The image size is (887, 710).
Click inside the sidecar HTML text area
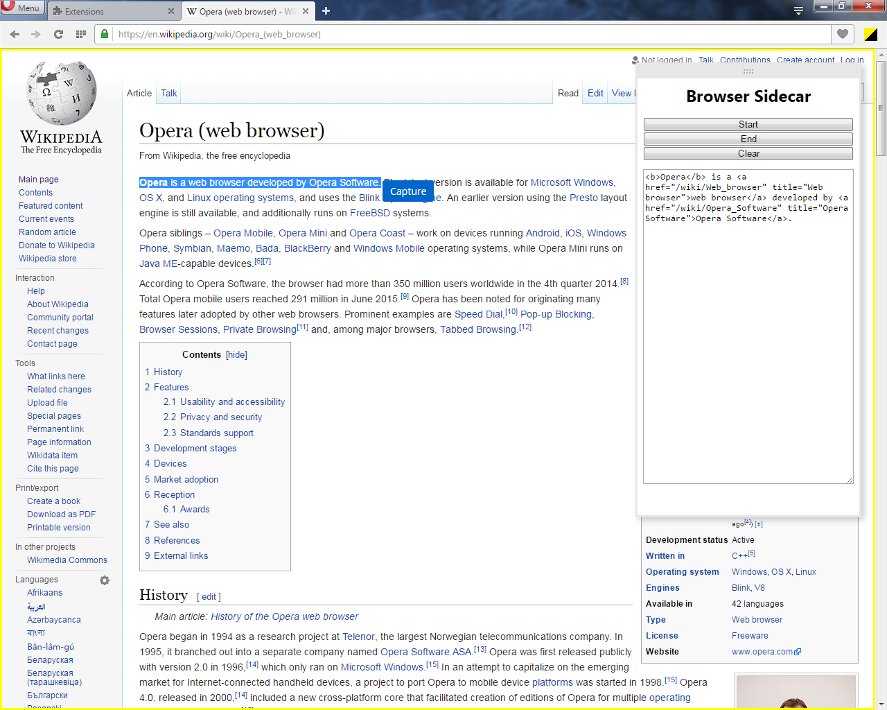coord(748,327)
